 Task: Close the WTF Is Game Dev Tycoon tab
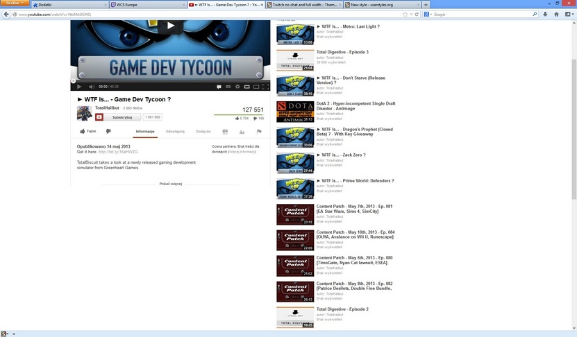point(262,5)
